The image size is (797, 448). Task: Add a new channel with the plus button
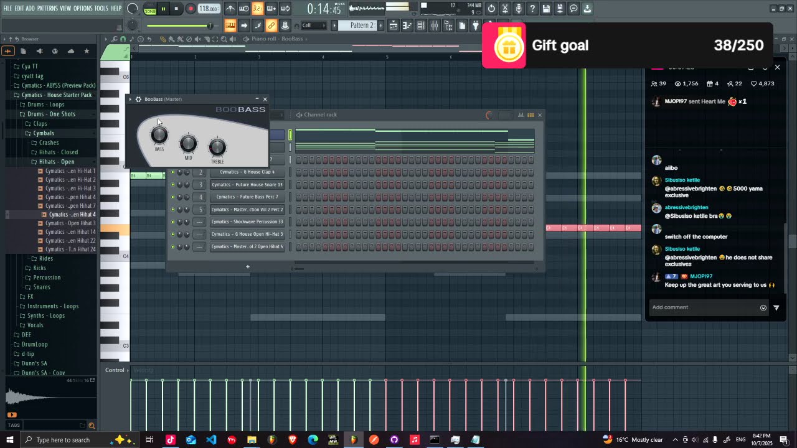pos(247,267)
